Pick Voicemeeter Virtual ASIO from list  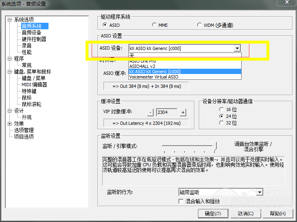(185, 77)
